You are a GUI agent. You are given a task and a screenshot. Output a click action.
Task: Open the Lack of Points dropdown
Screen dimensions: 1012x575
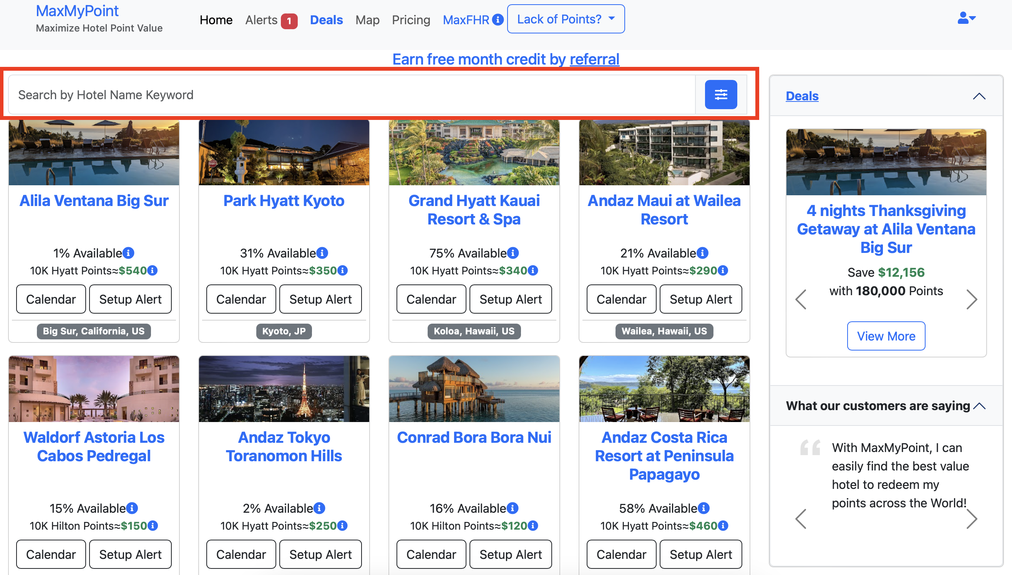point(566,19)
